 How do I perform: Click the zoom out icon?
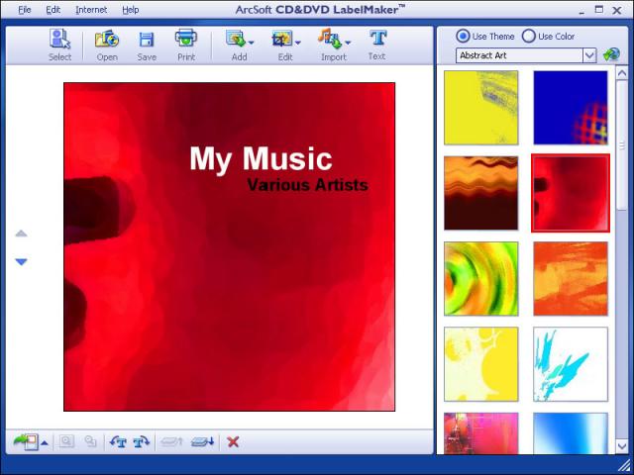coord(90,441)
